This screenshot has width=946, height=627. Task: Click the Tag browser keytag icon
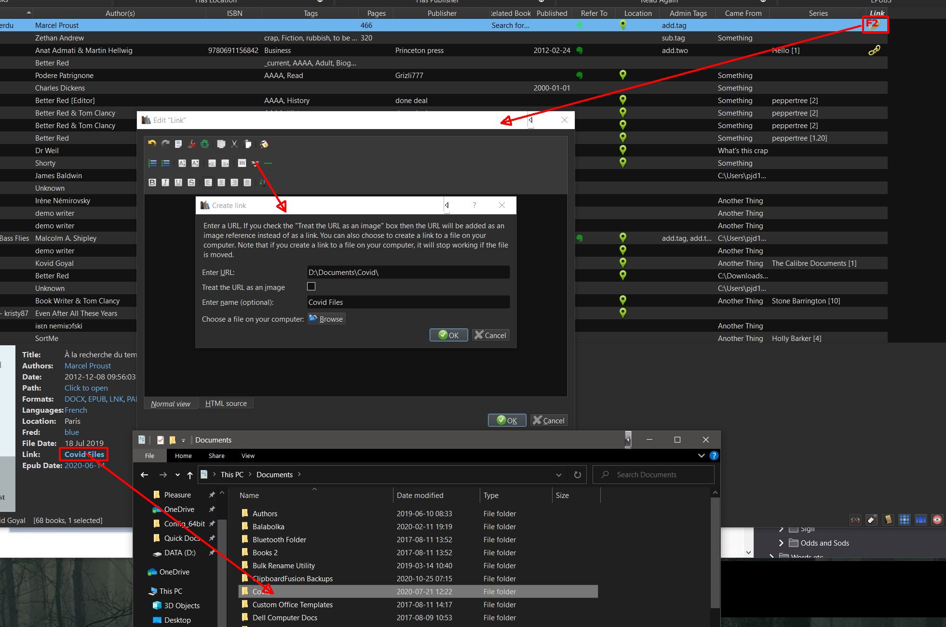tap(872, 519)
